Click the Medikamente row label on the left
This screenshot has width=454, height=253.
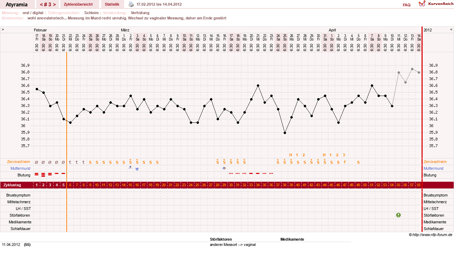coord(20,222)
